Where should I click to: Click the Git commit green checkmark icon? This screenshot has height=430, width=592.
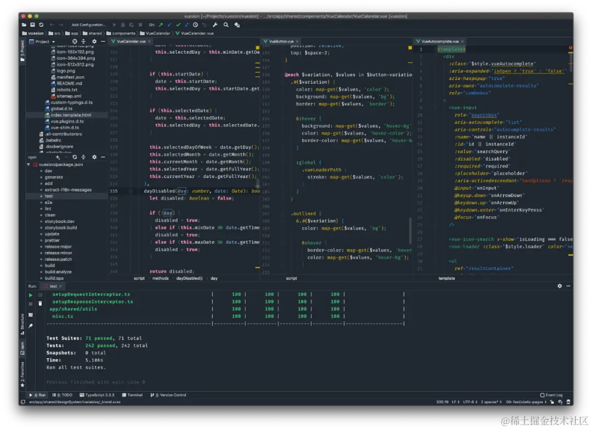(x=178, y=25)
